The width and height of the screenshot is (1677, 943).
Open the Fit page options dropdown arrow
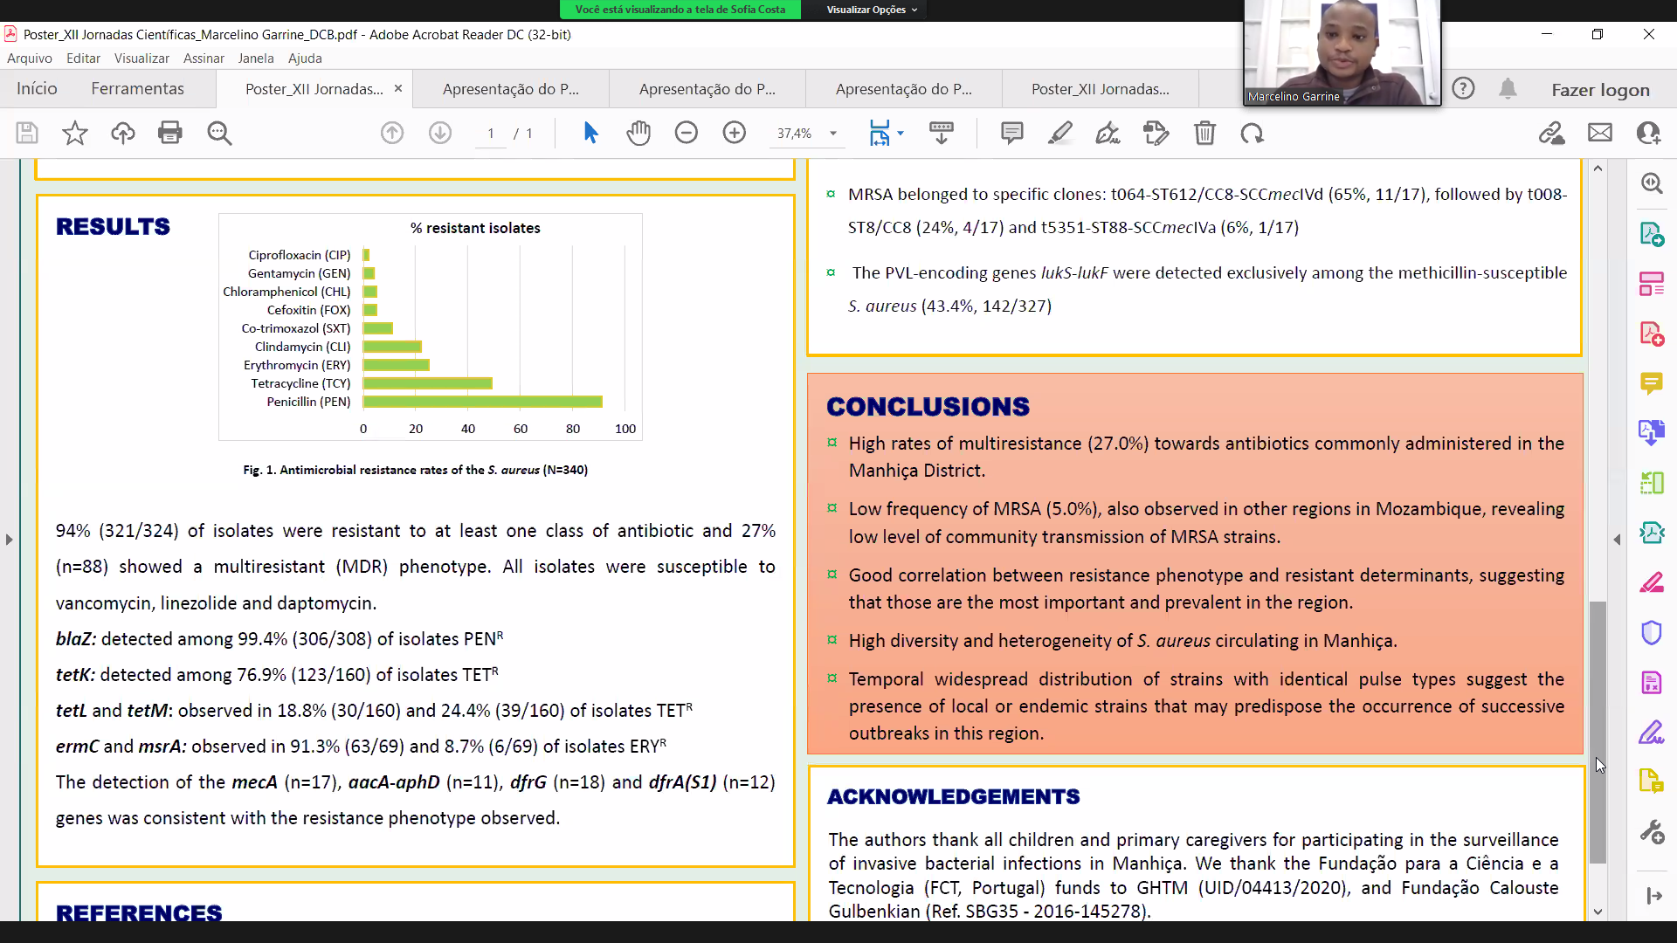pos(901,134)
